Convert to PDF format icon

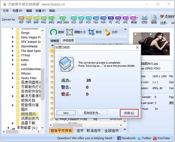[21, 19]
